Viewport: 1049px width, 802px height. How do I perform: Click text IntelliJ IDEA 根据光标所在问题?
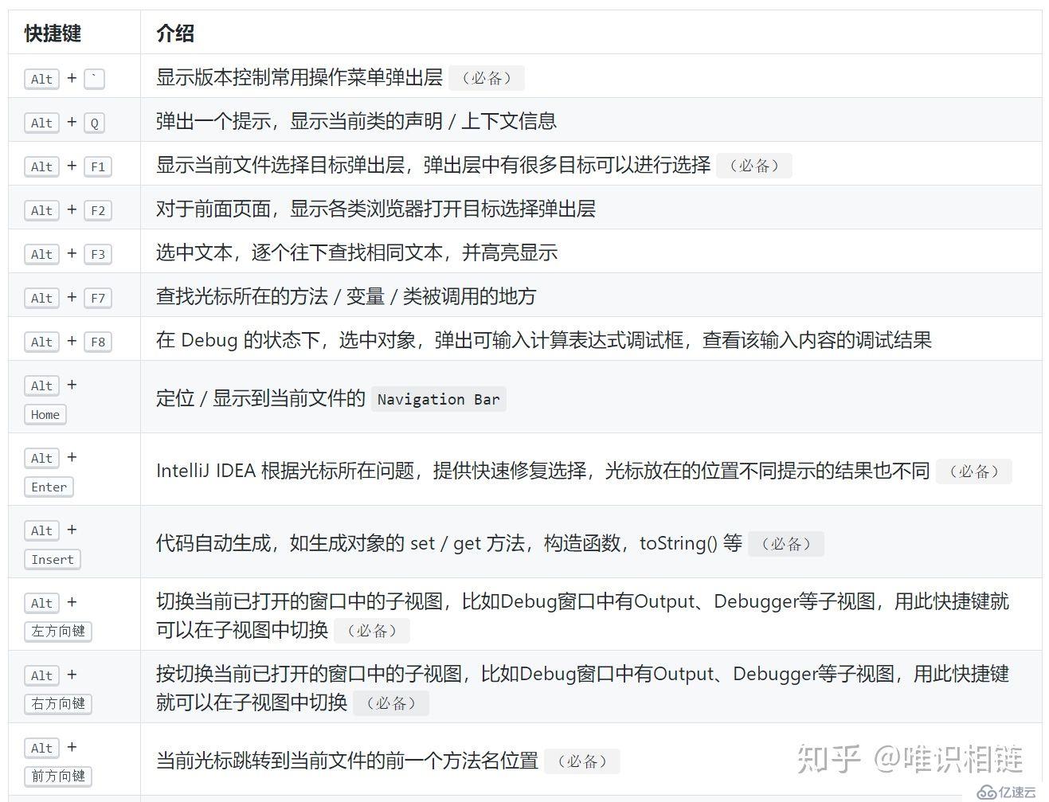[285, 470]
